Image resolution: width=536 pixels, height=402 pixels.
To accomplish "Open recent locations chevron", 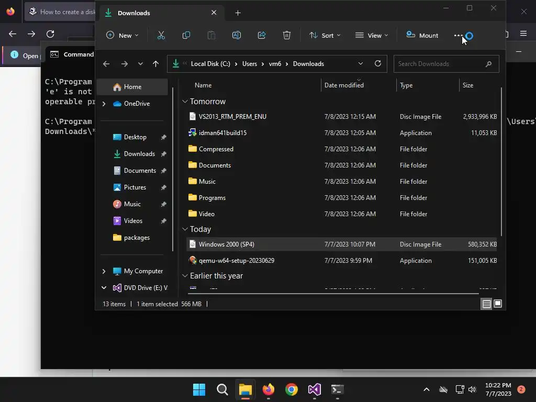I will [140, 64].
